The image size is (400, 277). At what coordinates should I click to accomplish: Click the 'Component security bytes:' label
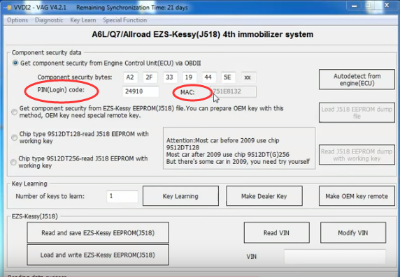[75, 77]
